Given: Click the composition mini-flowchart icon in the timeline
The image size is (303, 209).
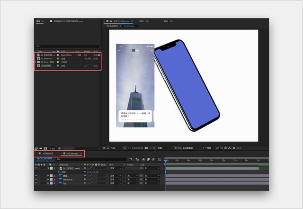Looking at the screenshot, I should coord(131,159).
